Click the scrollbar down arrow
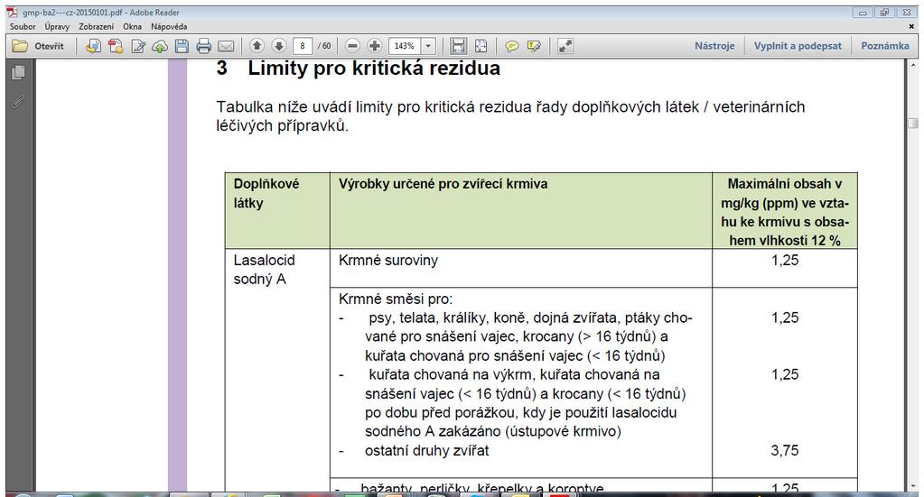The width and height of the screenshot is (924, 497). 912,487
